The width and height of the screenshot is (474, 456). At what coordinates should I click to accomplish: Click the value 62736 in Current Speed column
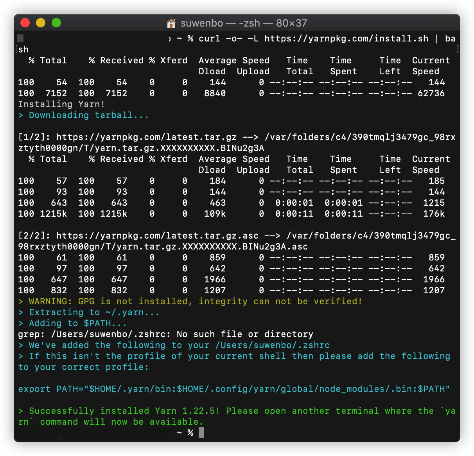pos(431,93)
